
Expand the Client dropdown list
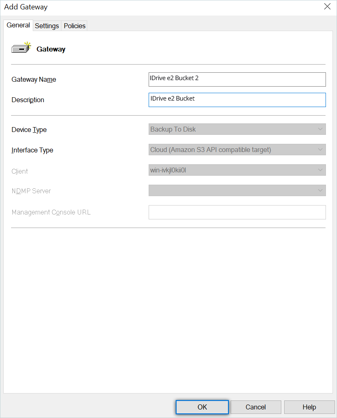tap(237, 170)
